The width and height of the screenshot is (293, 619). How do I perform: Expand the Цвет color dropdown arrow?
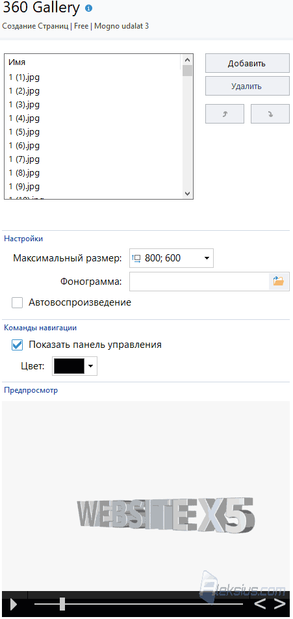[x=91, y=366]
